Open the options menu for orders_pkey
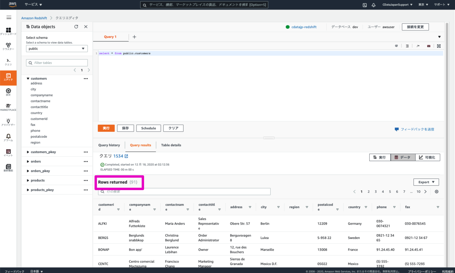This screenshot has width=455, height=273. point(86,171)
